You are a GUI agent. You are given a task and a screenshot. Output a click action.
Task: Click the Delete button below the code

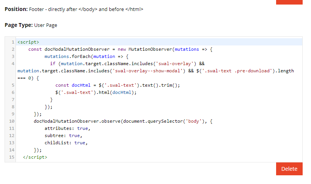click(289, 169)
